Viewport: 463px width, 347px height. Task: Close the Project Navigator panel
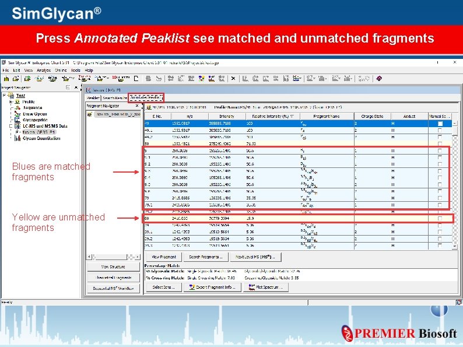point(76,87)
